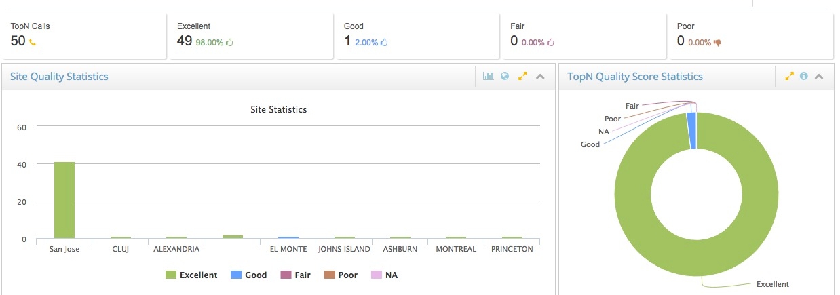This screenshot has width=840, height=295.
Task: Click the MONTREAL axis label
Action: (x=456, y=249)
